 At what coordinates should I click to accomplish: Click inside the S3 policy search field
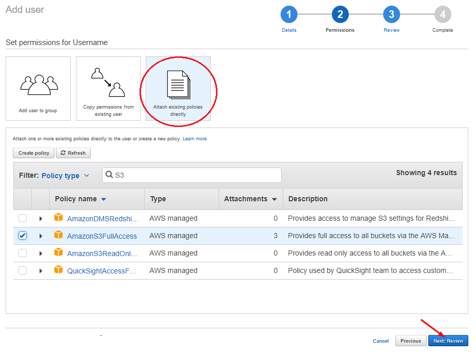tap(190, 175)
